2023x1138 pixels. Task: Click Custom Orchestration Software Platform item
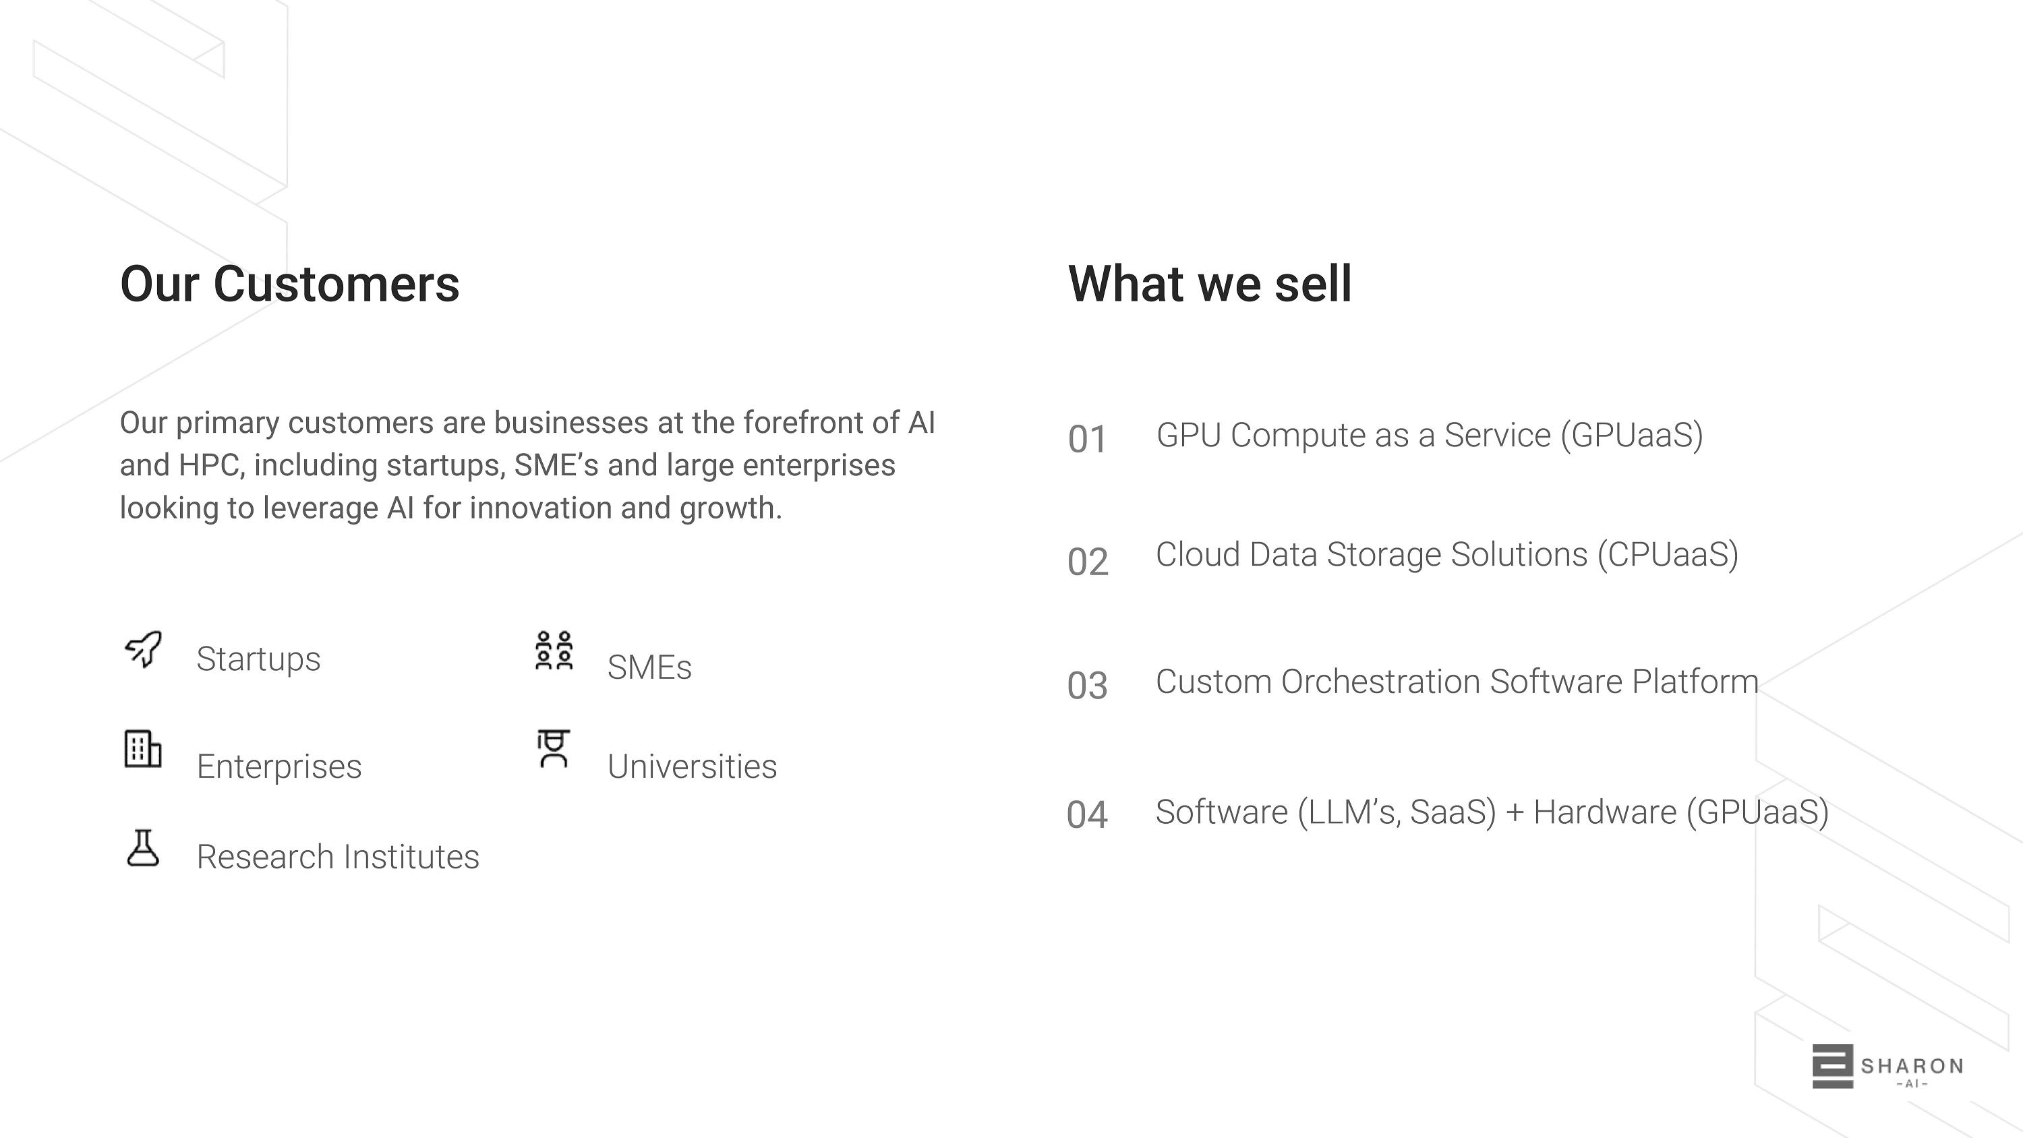pyautogui.click(x=1457, y=682)
